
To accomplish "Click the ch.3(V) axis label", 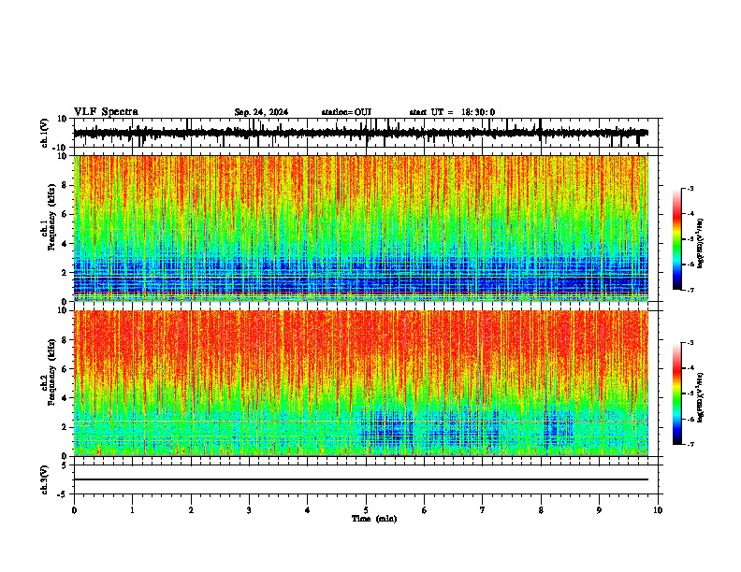I will (45, 479).
